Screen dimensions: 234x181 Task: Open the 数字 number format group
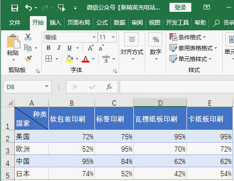[156, 46]
